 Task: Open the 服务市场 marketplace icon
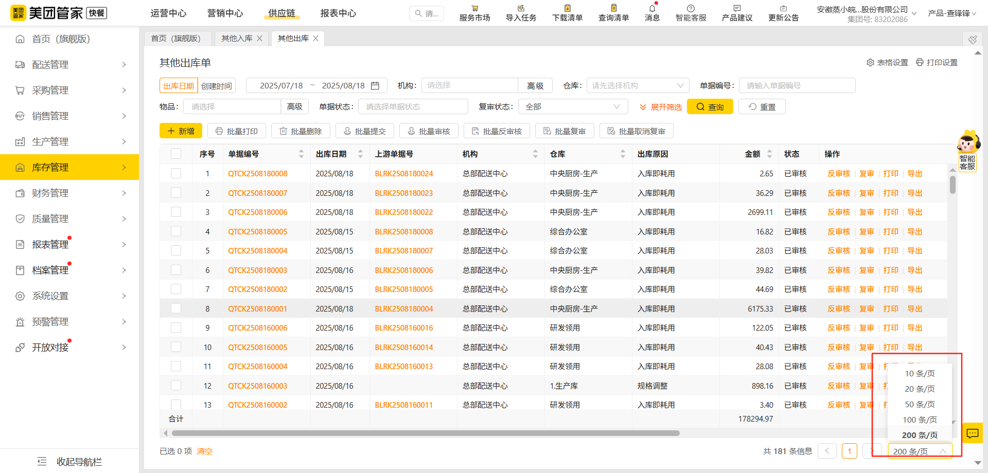click(x=474, y=12)
